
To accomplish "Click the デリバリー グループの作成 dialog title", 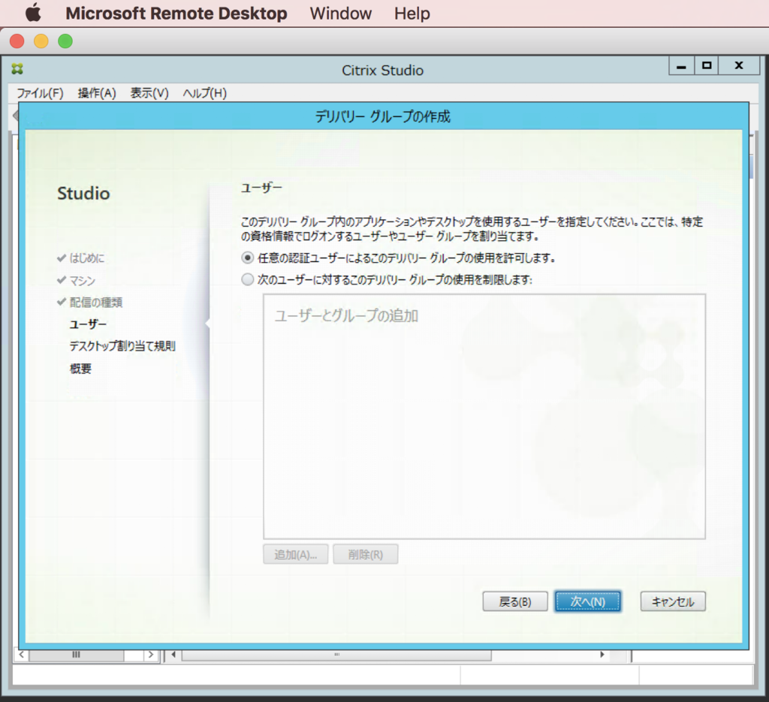I will pyautogui.click(x=382, y=116).
